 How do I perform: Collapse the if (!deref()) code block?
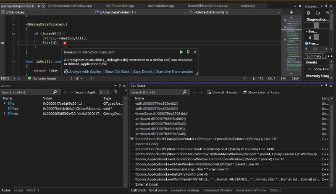tap(13, 34)
